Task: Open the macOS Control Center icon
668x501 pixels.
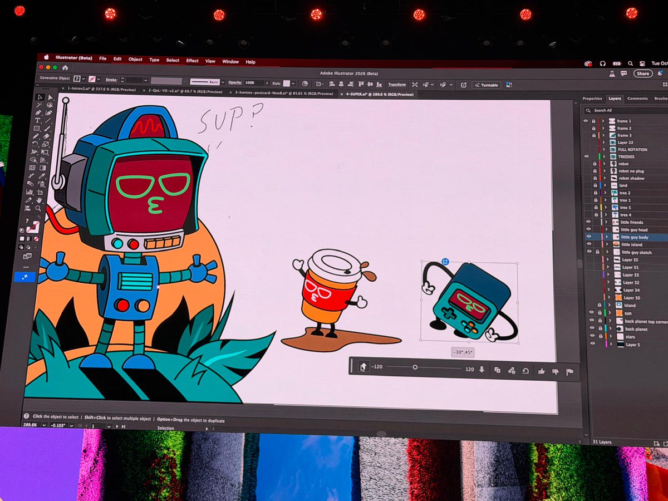Action: (644, 63)
